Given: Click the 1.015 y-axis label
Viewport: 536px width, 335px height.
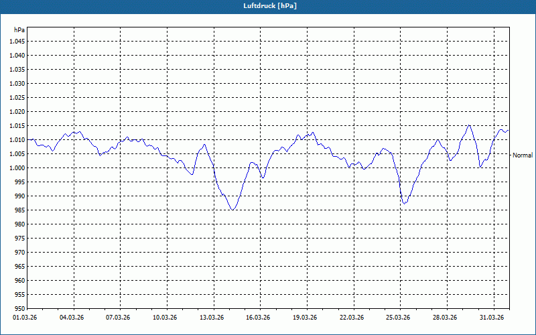Looking at the screenshot, I should (x=17, y=126).
